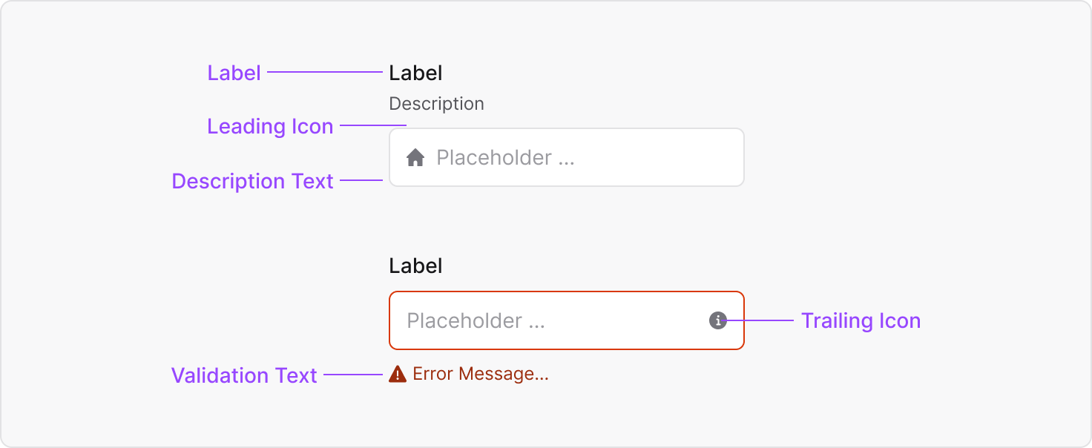Click the black Label above red-bordered field
This screenshot has width=1092, height=448.
[415, 266]
